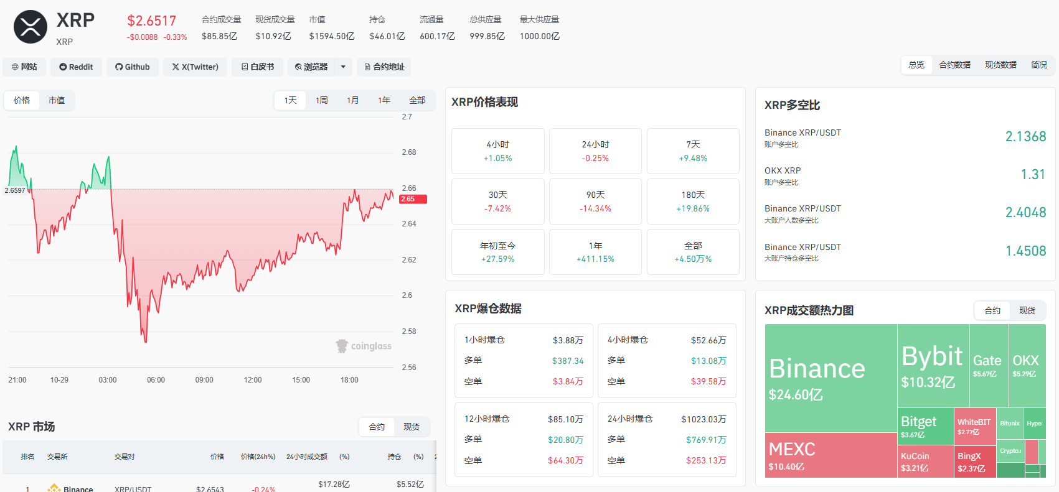This screenshot has width=1059, height=492.
Task: Click the 24小时爆仓 liquidation card
Action: [x=667, y=440]
